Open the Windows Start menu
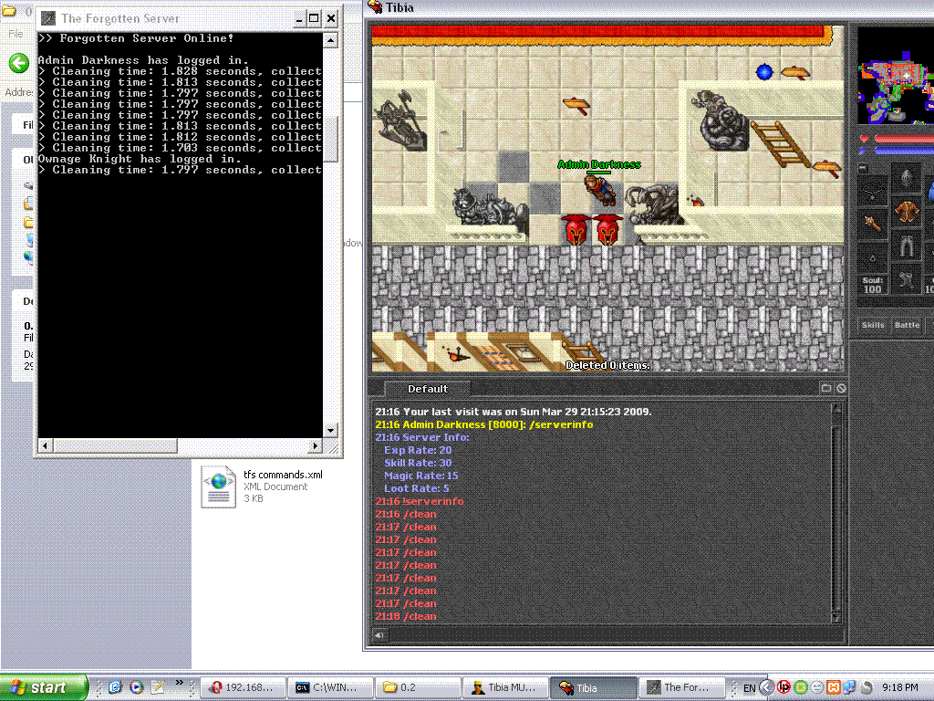The image size is (934, 701). pyautogui.click(x=44, y=687)
